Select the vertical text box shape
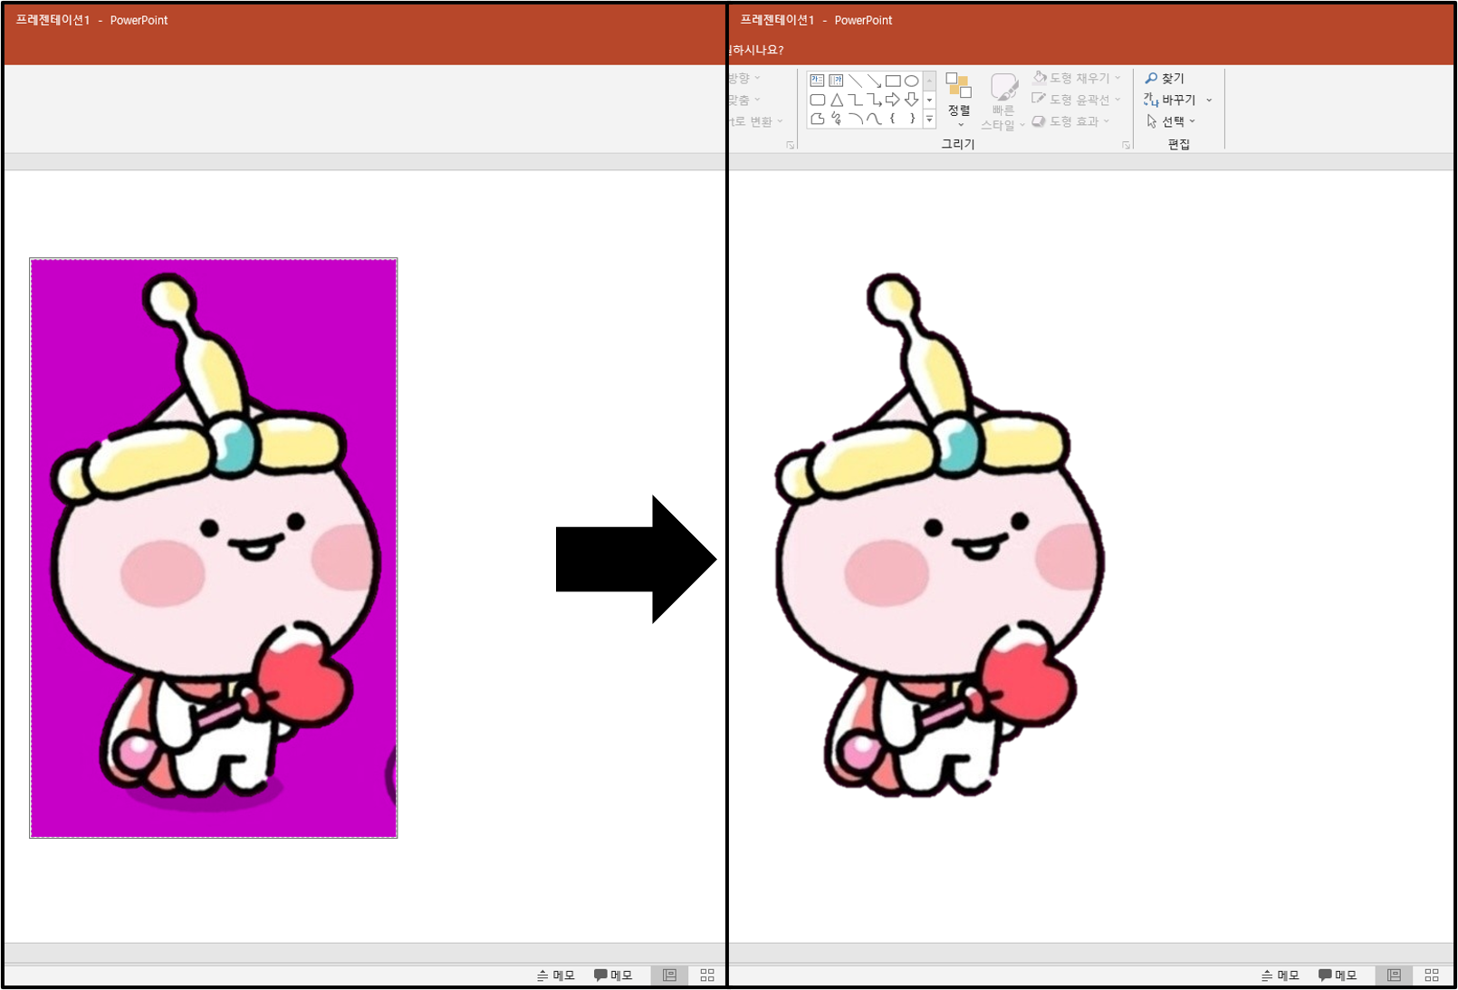This screenshot has width=1458, height=990. (836, 81)
